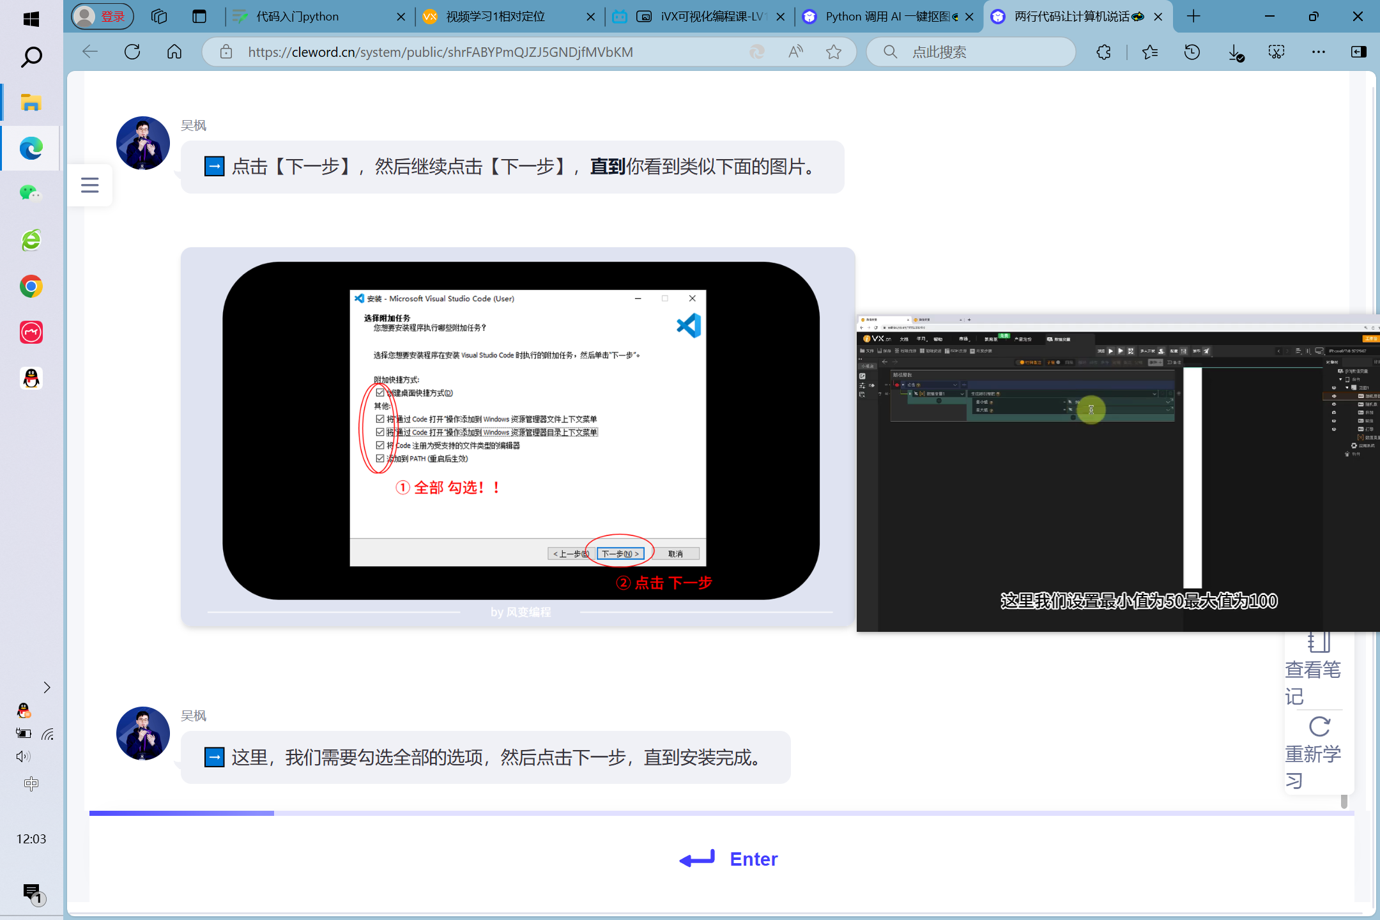This screenshot has width=1380, height=920.
Task: Click the Enter button to continue
Action: pos(728,859)
